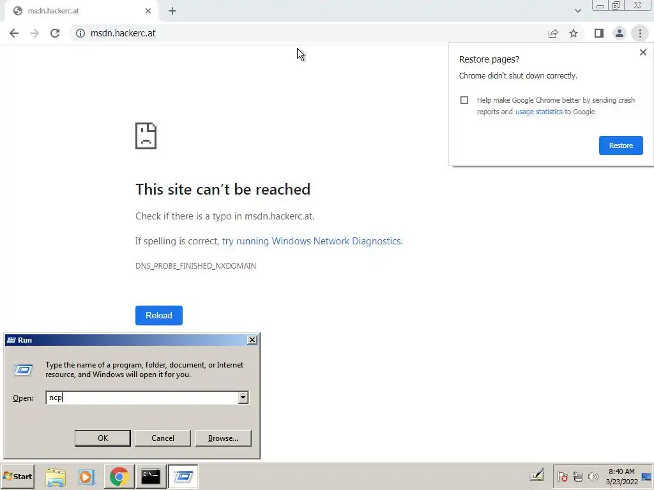This screenshot has width=654, height=490.
Task: Switch to Google Chrome taskbar icon
Action: coord(119,477)
